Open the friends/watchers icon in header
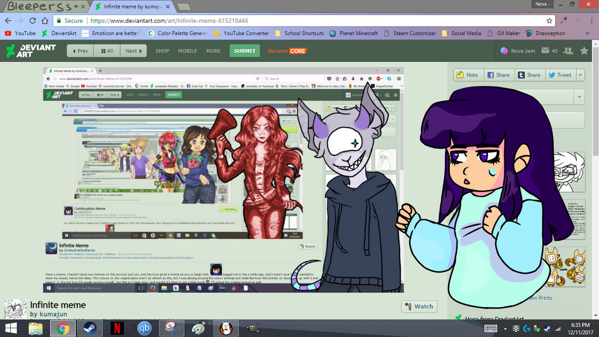599x337 pixels. [569, 50]
